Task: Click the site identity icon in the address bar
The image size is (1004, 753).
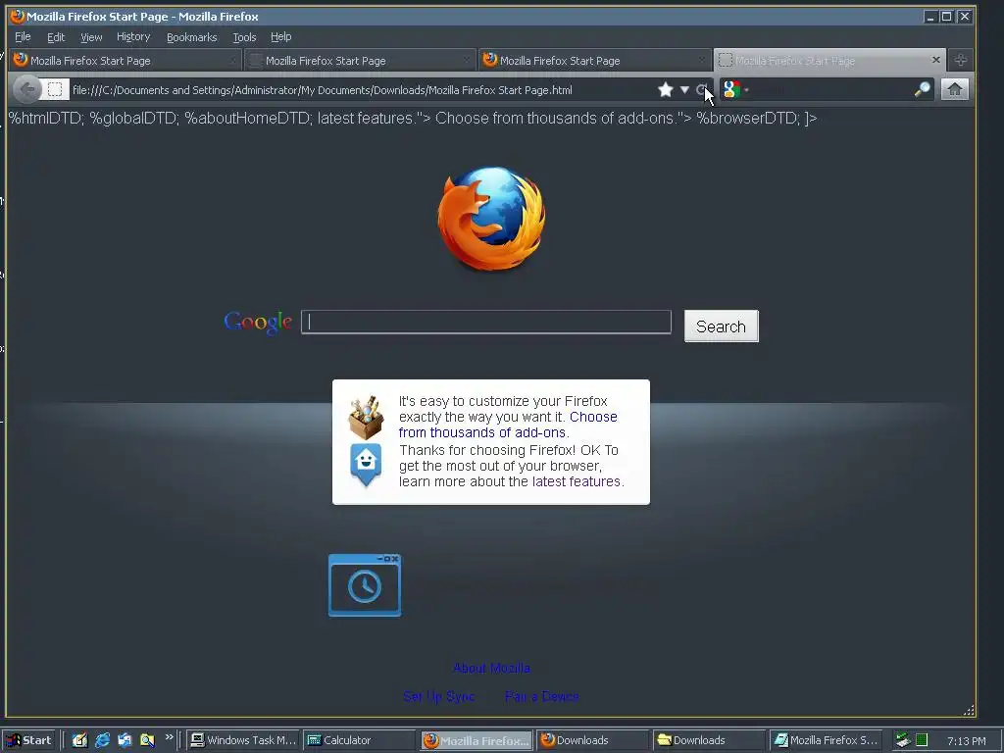Action: pyautogui.click(x=55, y=89)
